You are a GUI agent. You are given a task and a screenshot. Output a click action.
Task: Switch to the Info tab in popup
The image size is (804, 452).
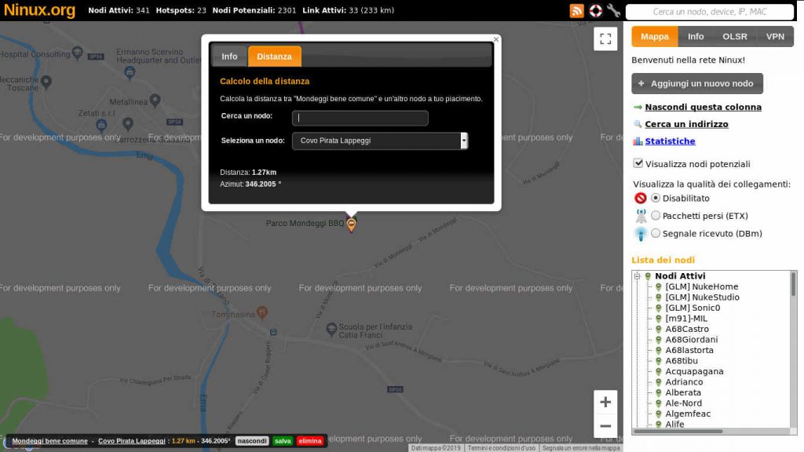[229, 56]
